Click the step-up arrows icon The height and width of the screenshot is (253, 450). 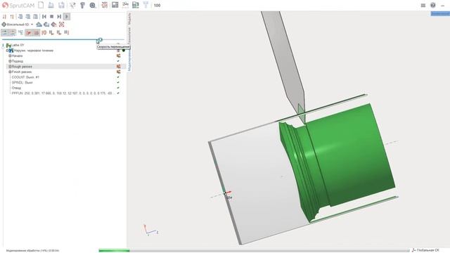pos(12,17)
